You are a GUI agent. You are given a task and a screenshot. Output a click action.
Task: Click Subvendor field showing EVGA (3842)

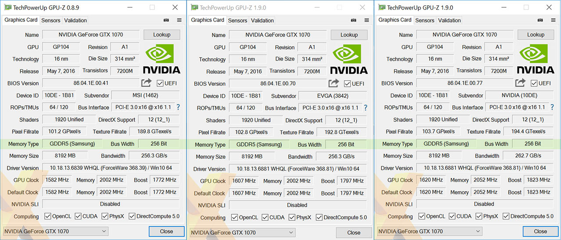coord(333,96)
